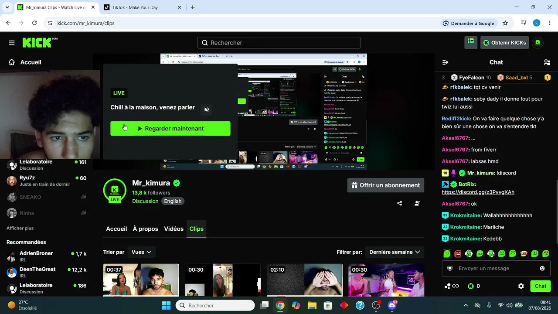Viewport: 558px width, 314px height.
Task: Switch to the Accueil channel tab
Action: [116, 229]
